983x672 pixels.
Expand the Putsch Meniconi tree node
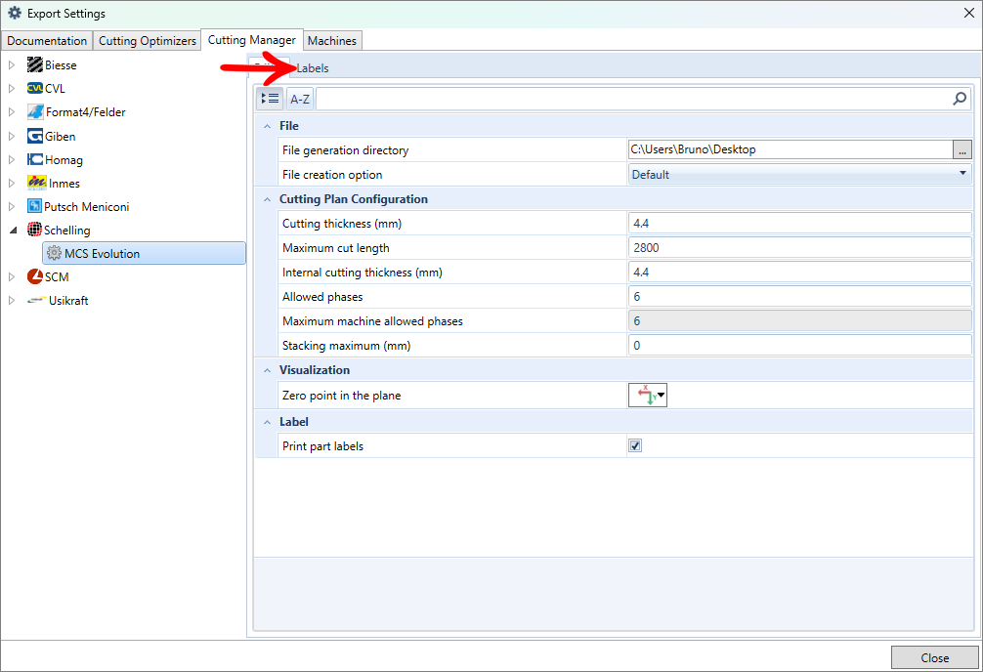pos(12,206)
